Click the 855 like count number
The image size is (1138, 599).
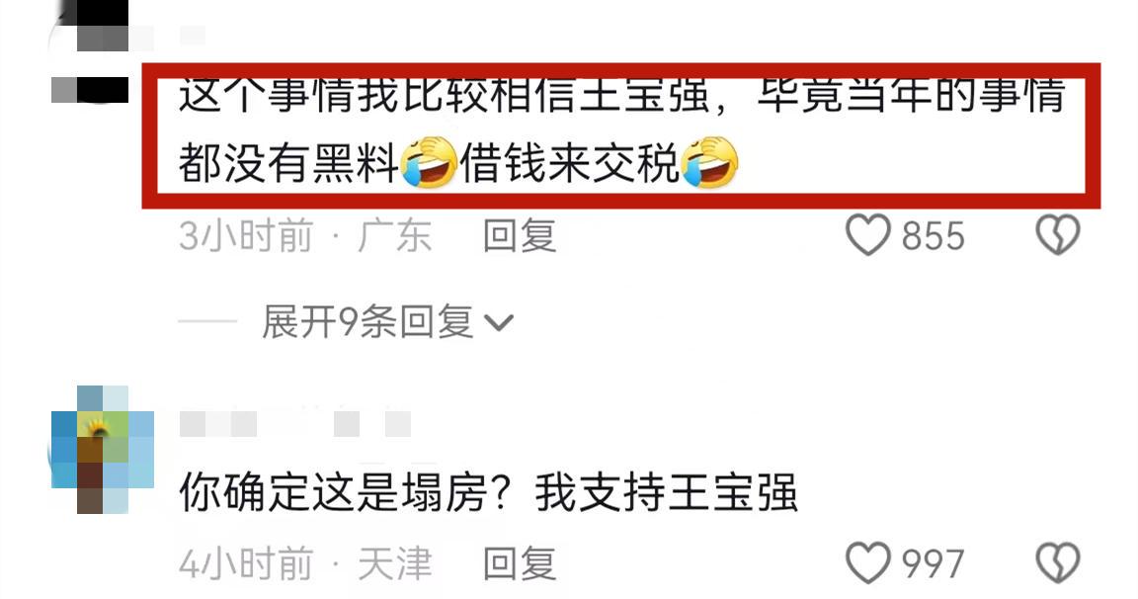coord(934,236)
